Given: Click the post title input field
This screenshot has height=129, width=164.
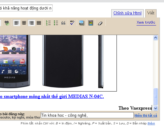Looking at the screenshot, I should [26, 8].
